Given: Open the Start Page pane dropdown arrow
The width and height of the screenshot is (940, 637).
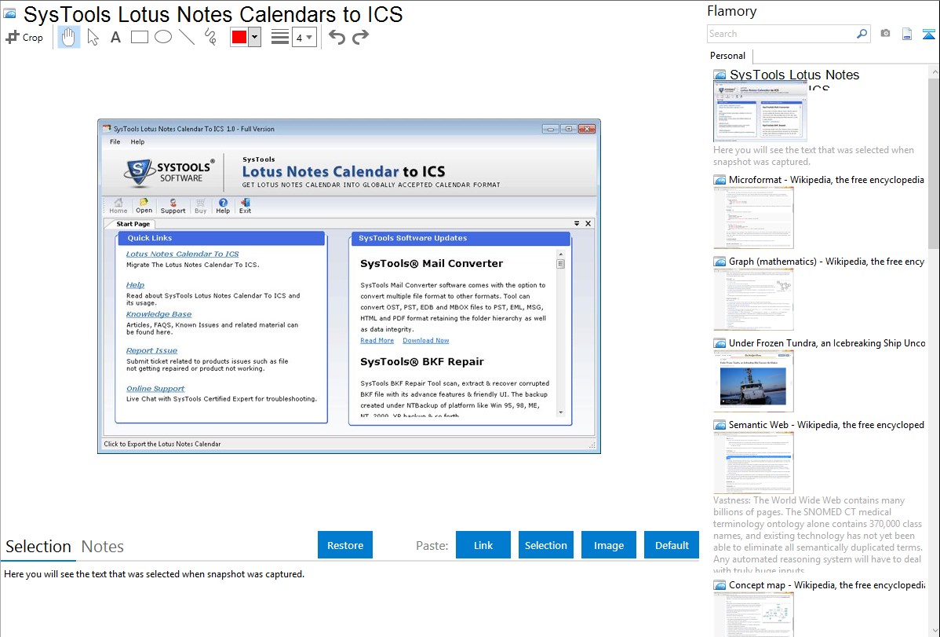Looking at the screenshot, I should 577,223.
